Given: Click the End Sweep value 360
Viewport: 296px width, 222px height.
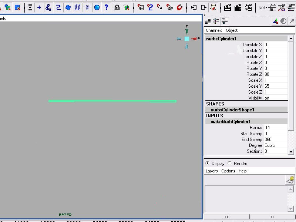Looking at the screenshot, I should point(276,139).
